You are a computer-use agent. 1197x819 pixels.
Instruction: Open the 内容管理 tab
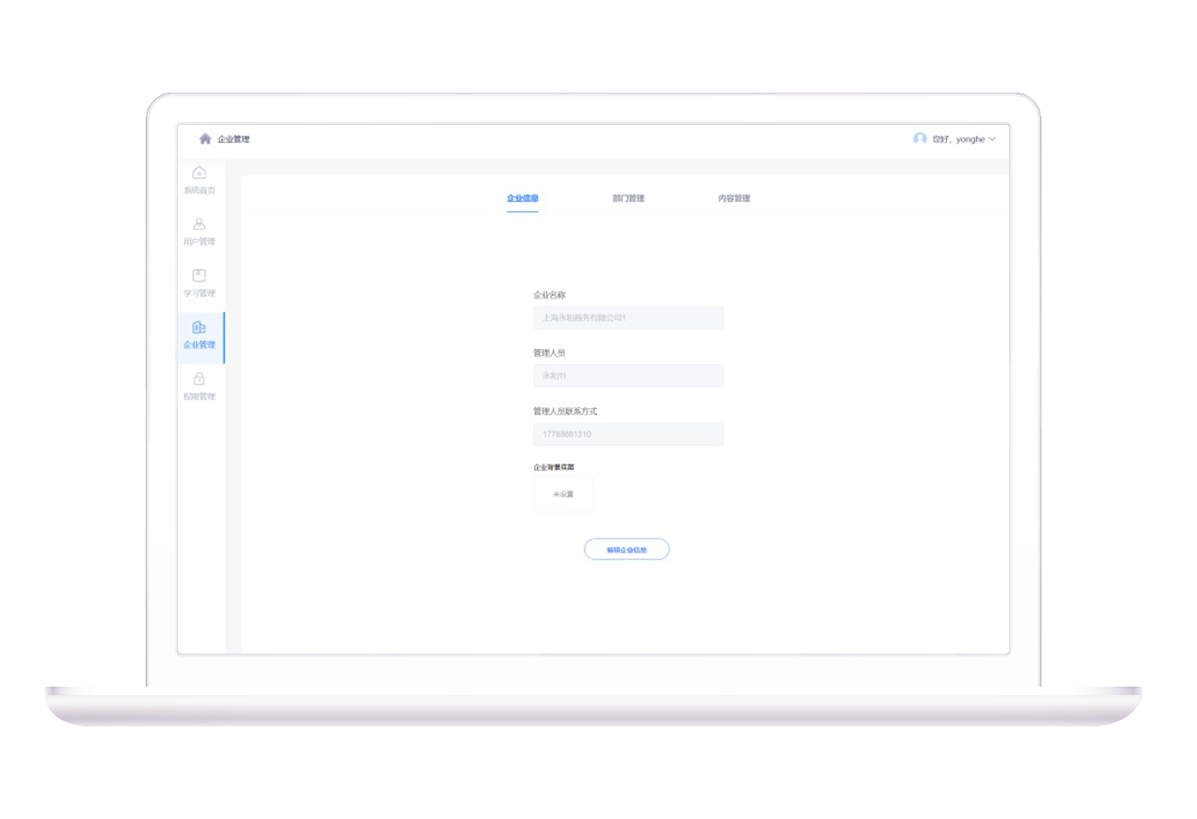click(734, 199)
